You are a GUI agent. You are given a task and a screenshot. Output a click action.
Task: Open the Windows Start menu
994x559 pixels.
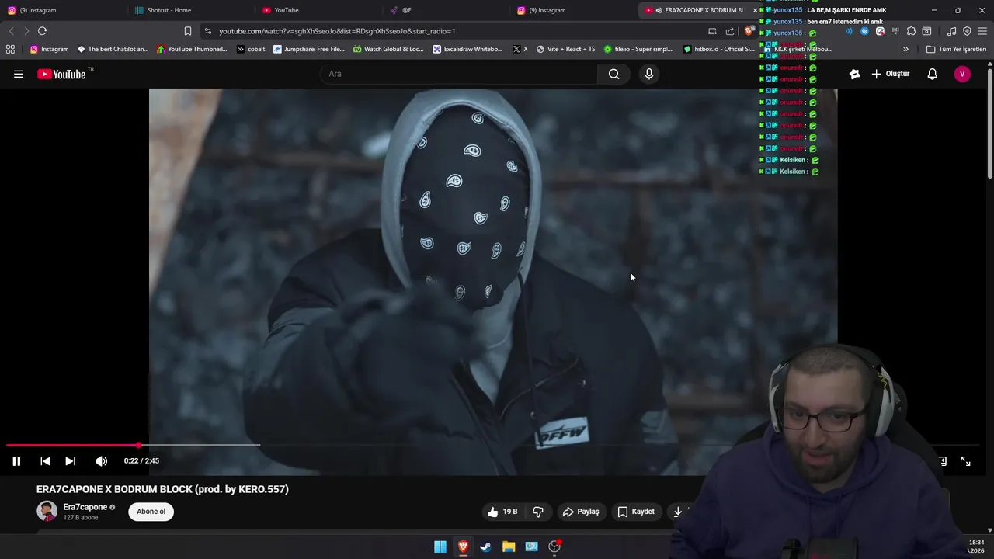(440, 547)
